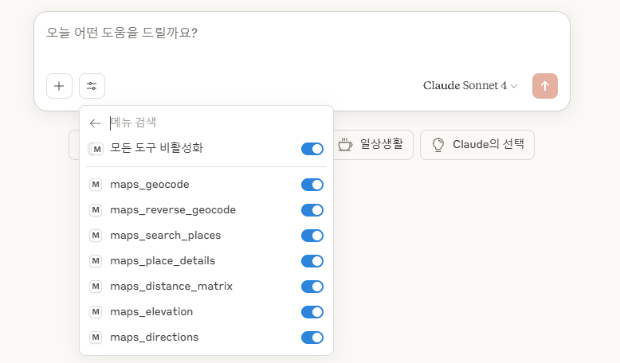Click the 오늘 어떤 도움을 드릴까요 prompt box
Screen dimensions: 620x363
[x=301, y=34]
